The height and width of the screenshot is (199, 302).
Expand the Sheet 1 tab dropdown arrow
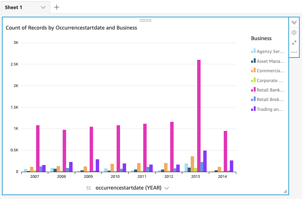point(43,8)
